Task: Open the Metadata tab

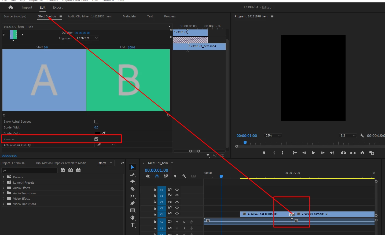Action: (x=129, y=16)
